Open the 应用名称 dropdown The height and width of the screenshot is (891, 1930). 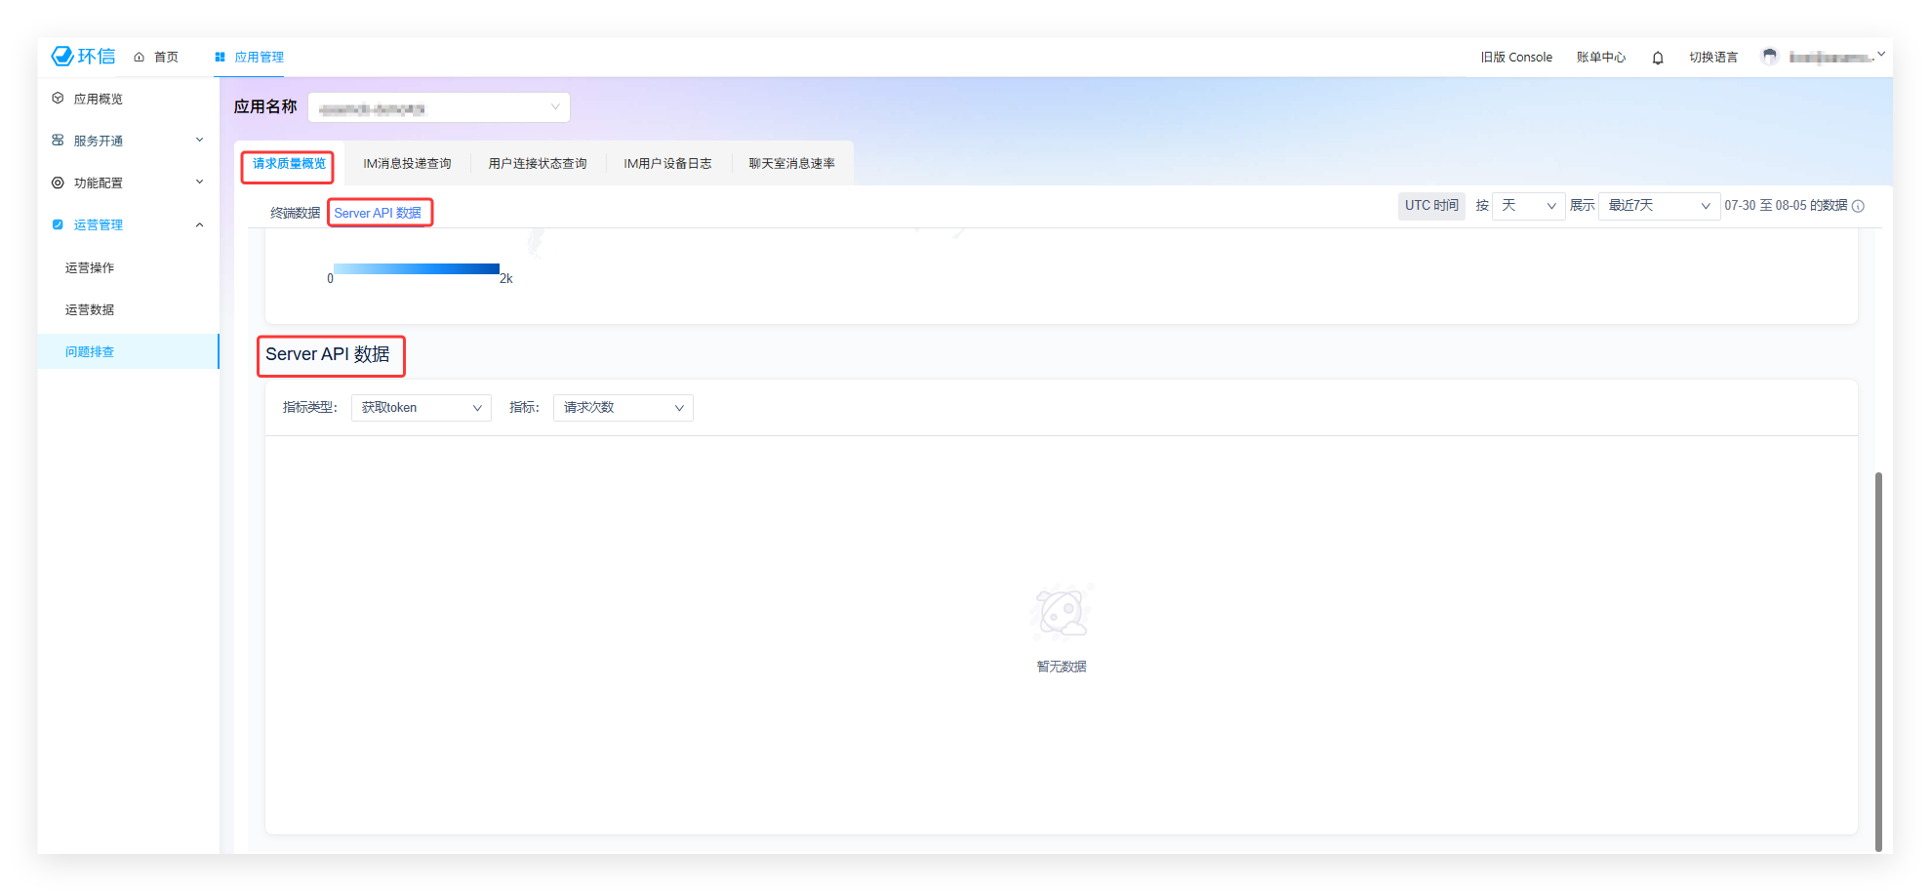[438, 107]
